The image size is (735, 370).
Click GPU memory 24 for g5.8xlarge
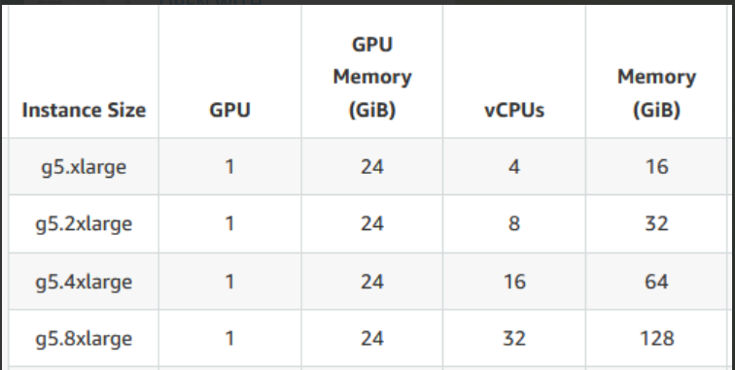pyautogui.click(x=372, y=338)
